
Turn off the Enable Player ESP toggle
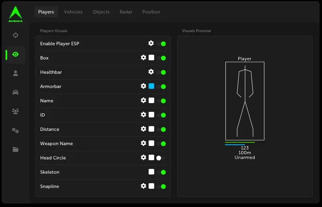click(161, 44)
